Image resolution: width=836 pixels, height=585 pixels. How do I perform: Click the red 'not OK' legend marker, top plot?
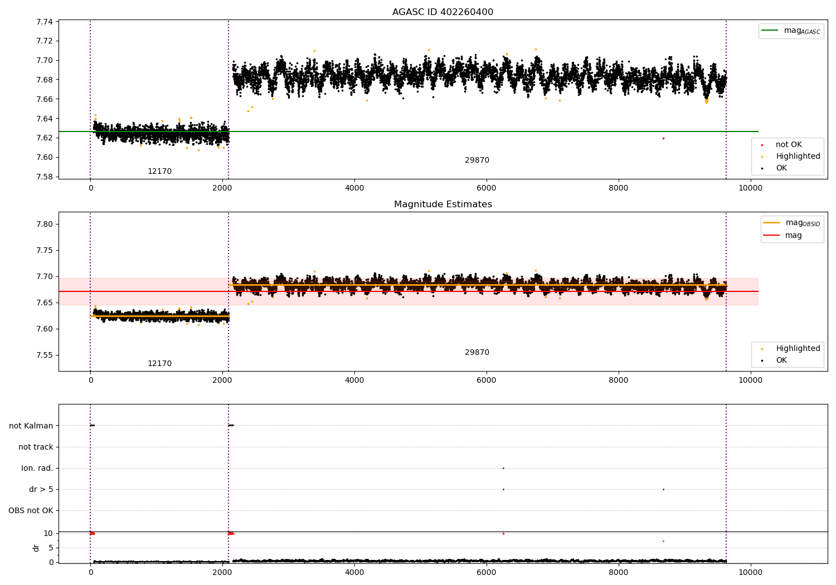[x=762, y=145]
